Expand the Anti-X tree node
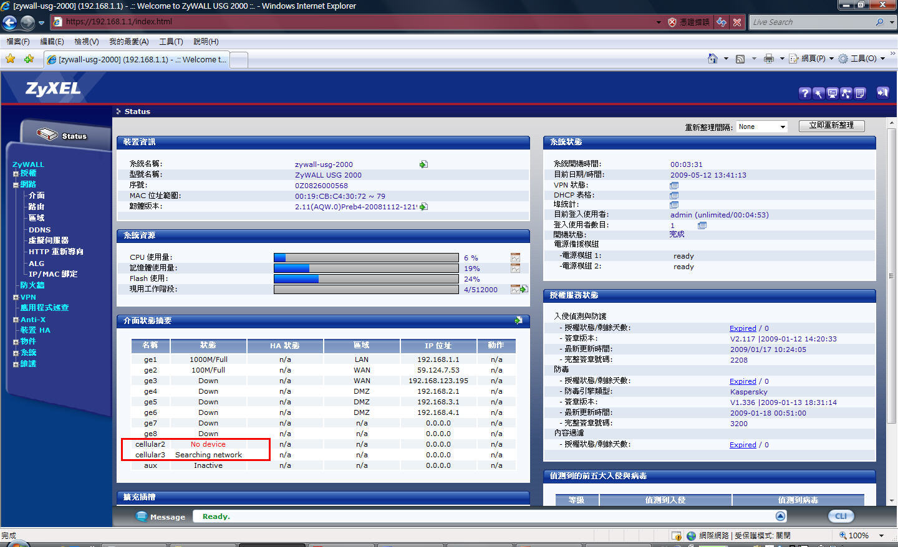 coord(16,320)
